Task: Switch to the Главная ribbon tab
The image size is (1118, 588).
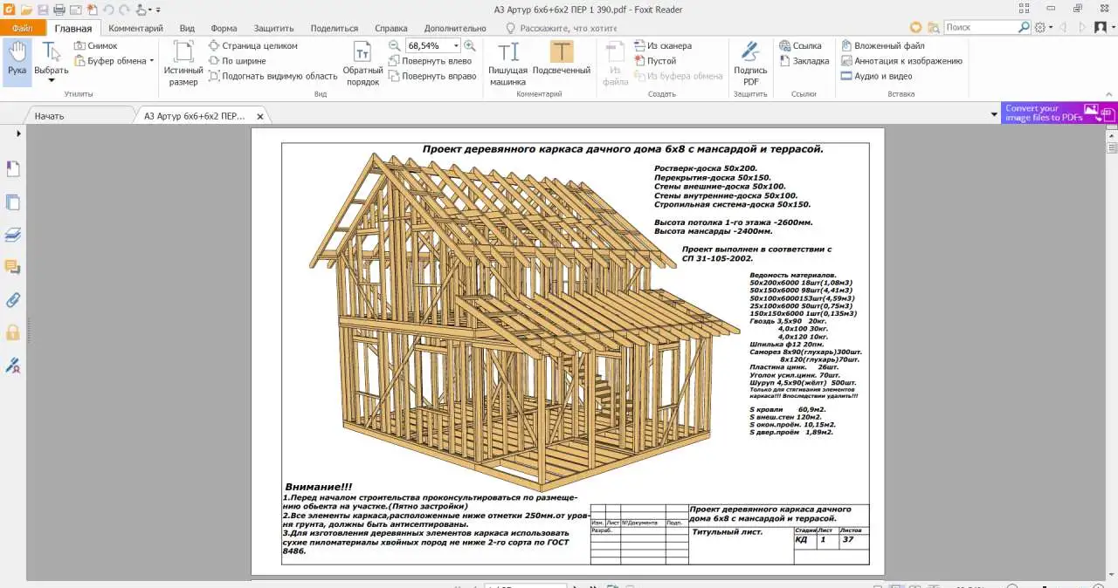Action: [72, 28]
